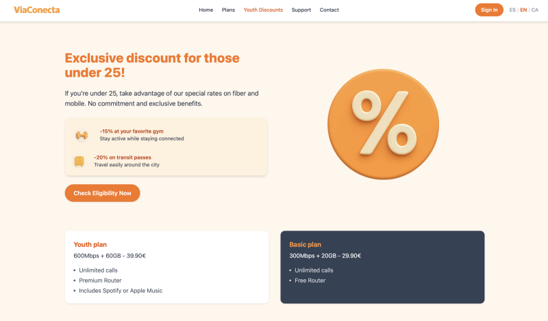Change language to CA
The height and width of the screenshot is (321, 548).
[x=534, y=10]
